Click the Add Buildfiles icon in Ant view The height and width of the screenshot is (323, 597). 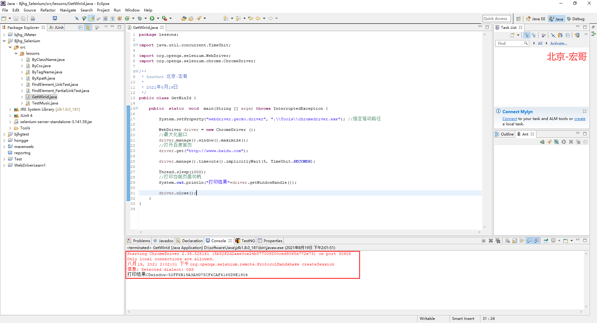(x=542, y=142)
